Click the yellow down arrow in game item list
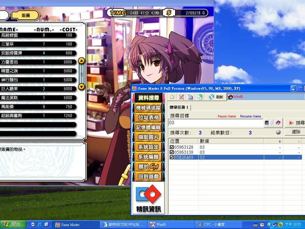 tap(81, 87)
